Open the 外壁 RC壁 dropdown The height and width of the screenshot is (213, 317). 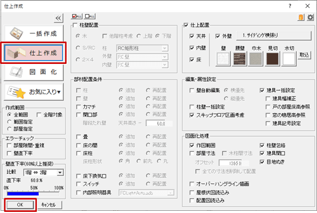(x=142, y=57)
